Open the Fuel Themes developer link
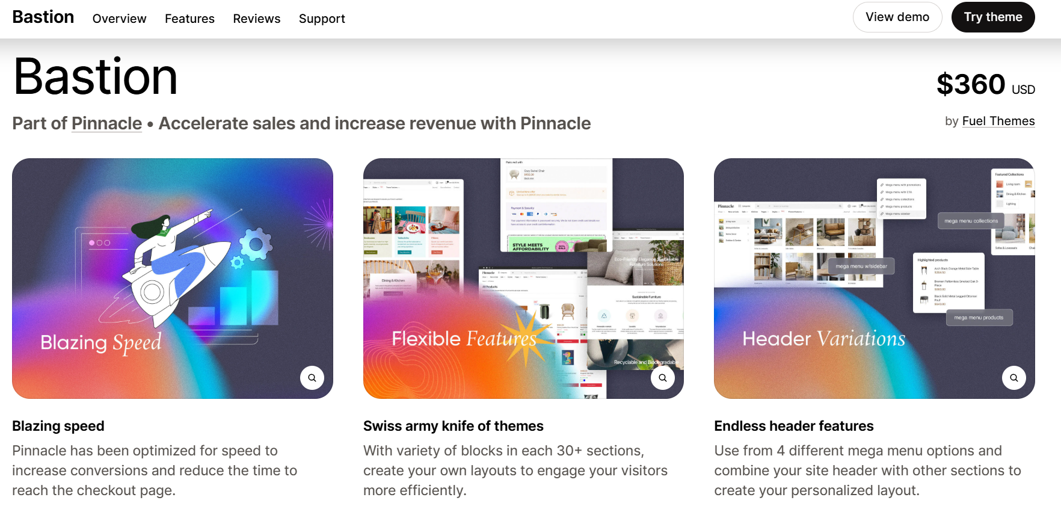Image resolution: width=1061 pixels, height=518 pixels. (998, 121)
